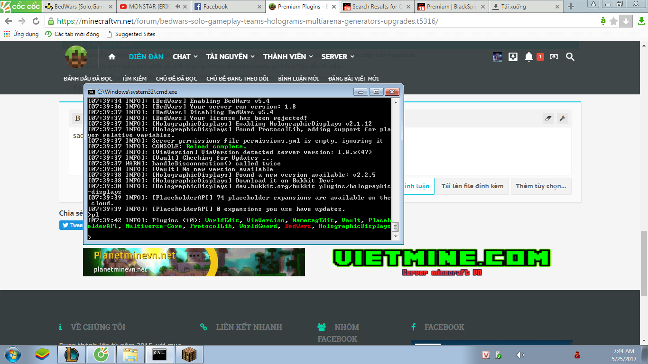The height and width of the screenshot is (364, 648).
Task: Open a new browser tab
Action: click(571, 7)
